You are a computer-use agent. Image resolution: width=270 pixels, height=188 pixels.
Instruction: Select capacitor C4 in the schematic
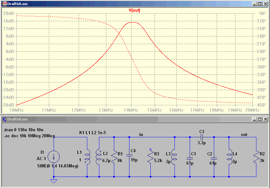(x=129, y=155)
